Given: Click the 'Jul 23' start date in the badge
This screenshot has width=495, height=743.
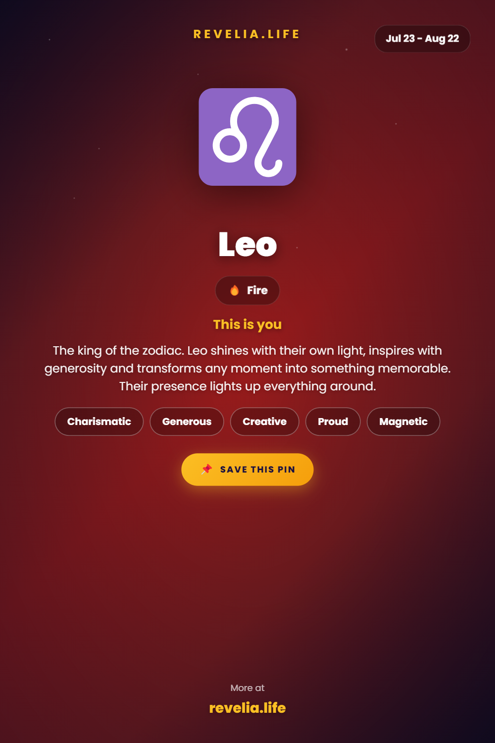Looking at the screenshot, I should pos(400,39).
